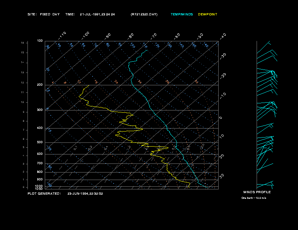Click the 13 km tick on height axis
The height and width of the screenshot is (230, 298).
[x=23, y=73]
